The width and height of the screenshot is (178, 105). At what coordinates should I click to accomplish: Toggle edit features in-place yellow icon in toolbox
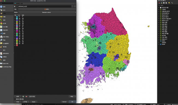click(x=169, y=3)
